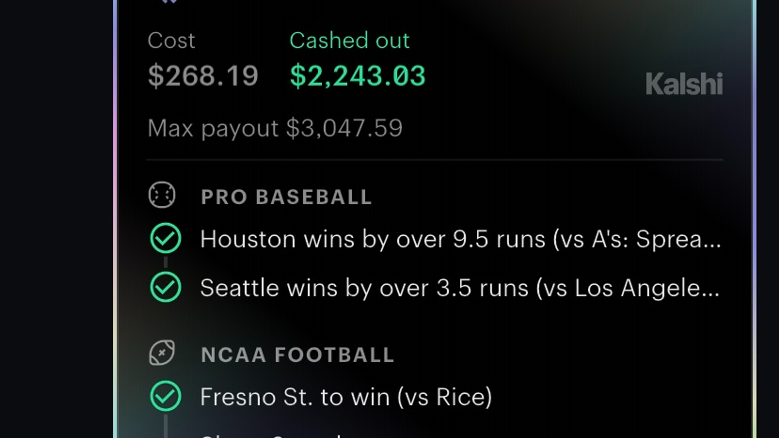This screenshot has height=438, width=779.
Task: Click the Cashed out label
Action: pyautogui.click(x=349, y=40)
